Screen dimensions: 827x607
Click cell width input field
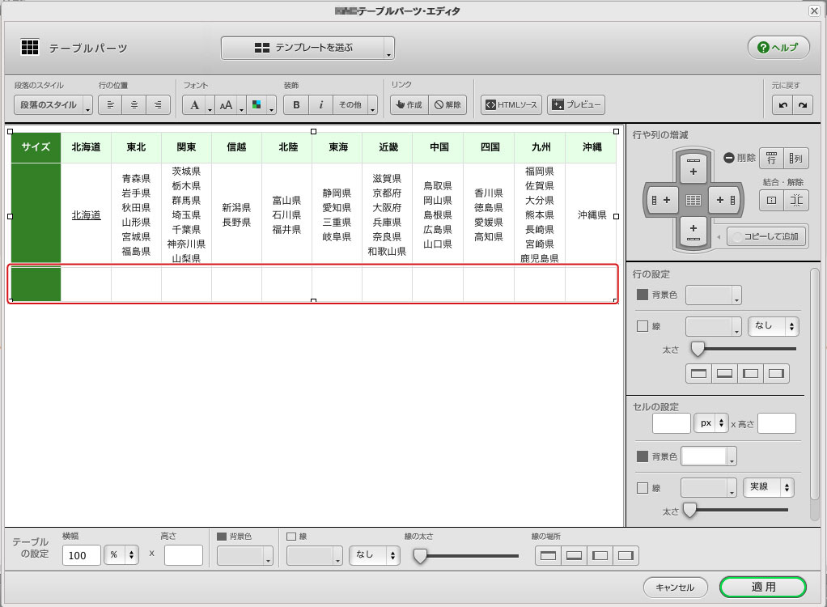point(672,423)
